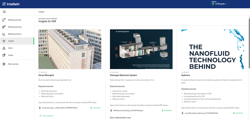Click 'Roof mounted turbine to generate electricity' text
Image resolution: width=250 pixels, height=119 pixels.
tap(55, 80)
